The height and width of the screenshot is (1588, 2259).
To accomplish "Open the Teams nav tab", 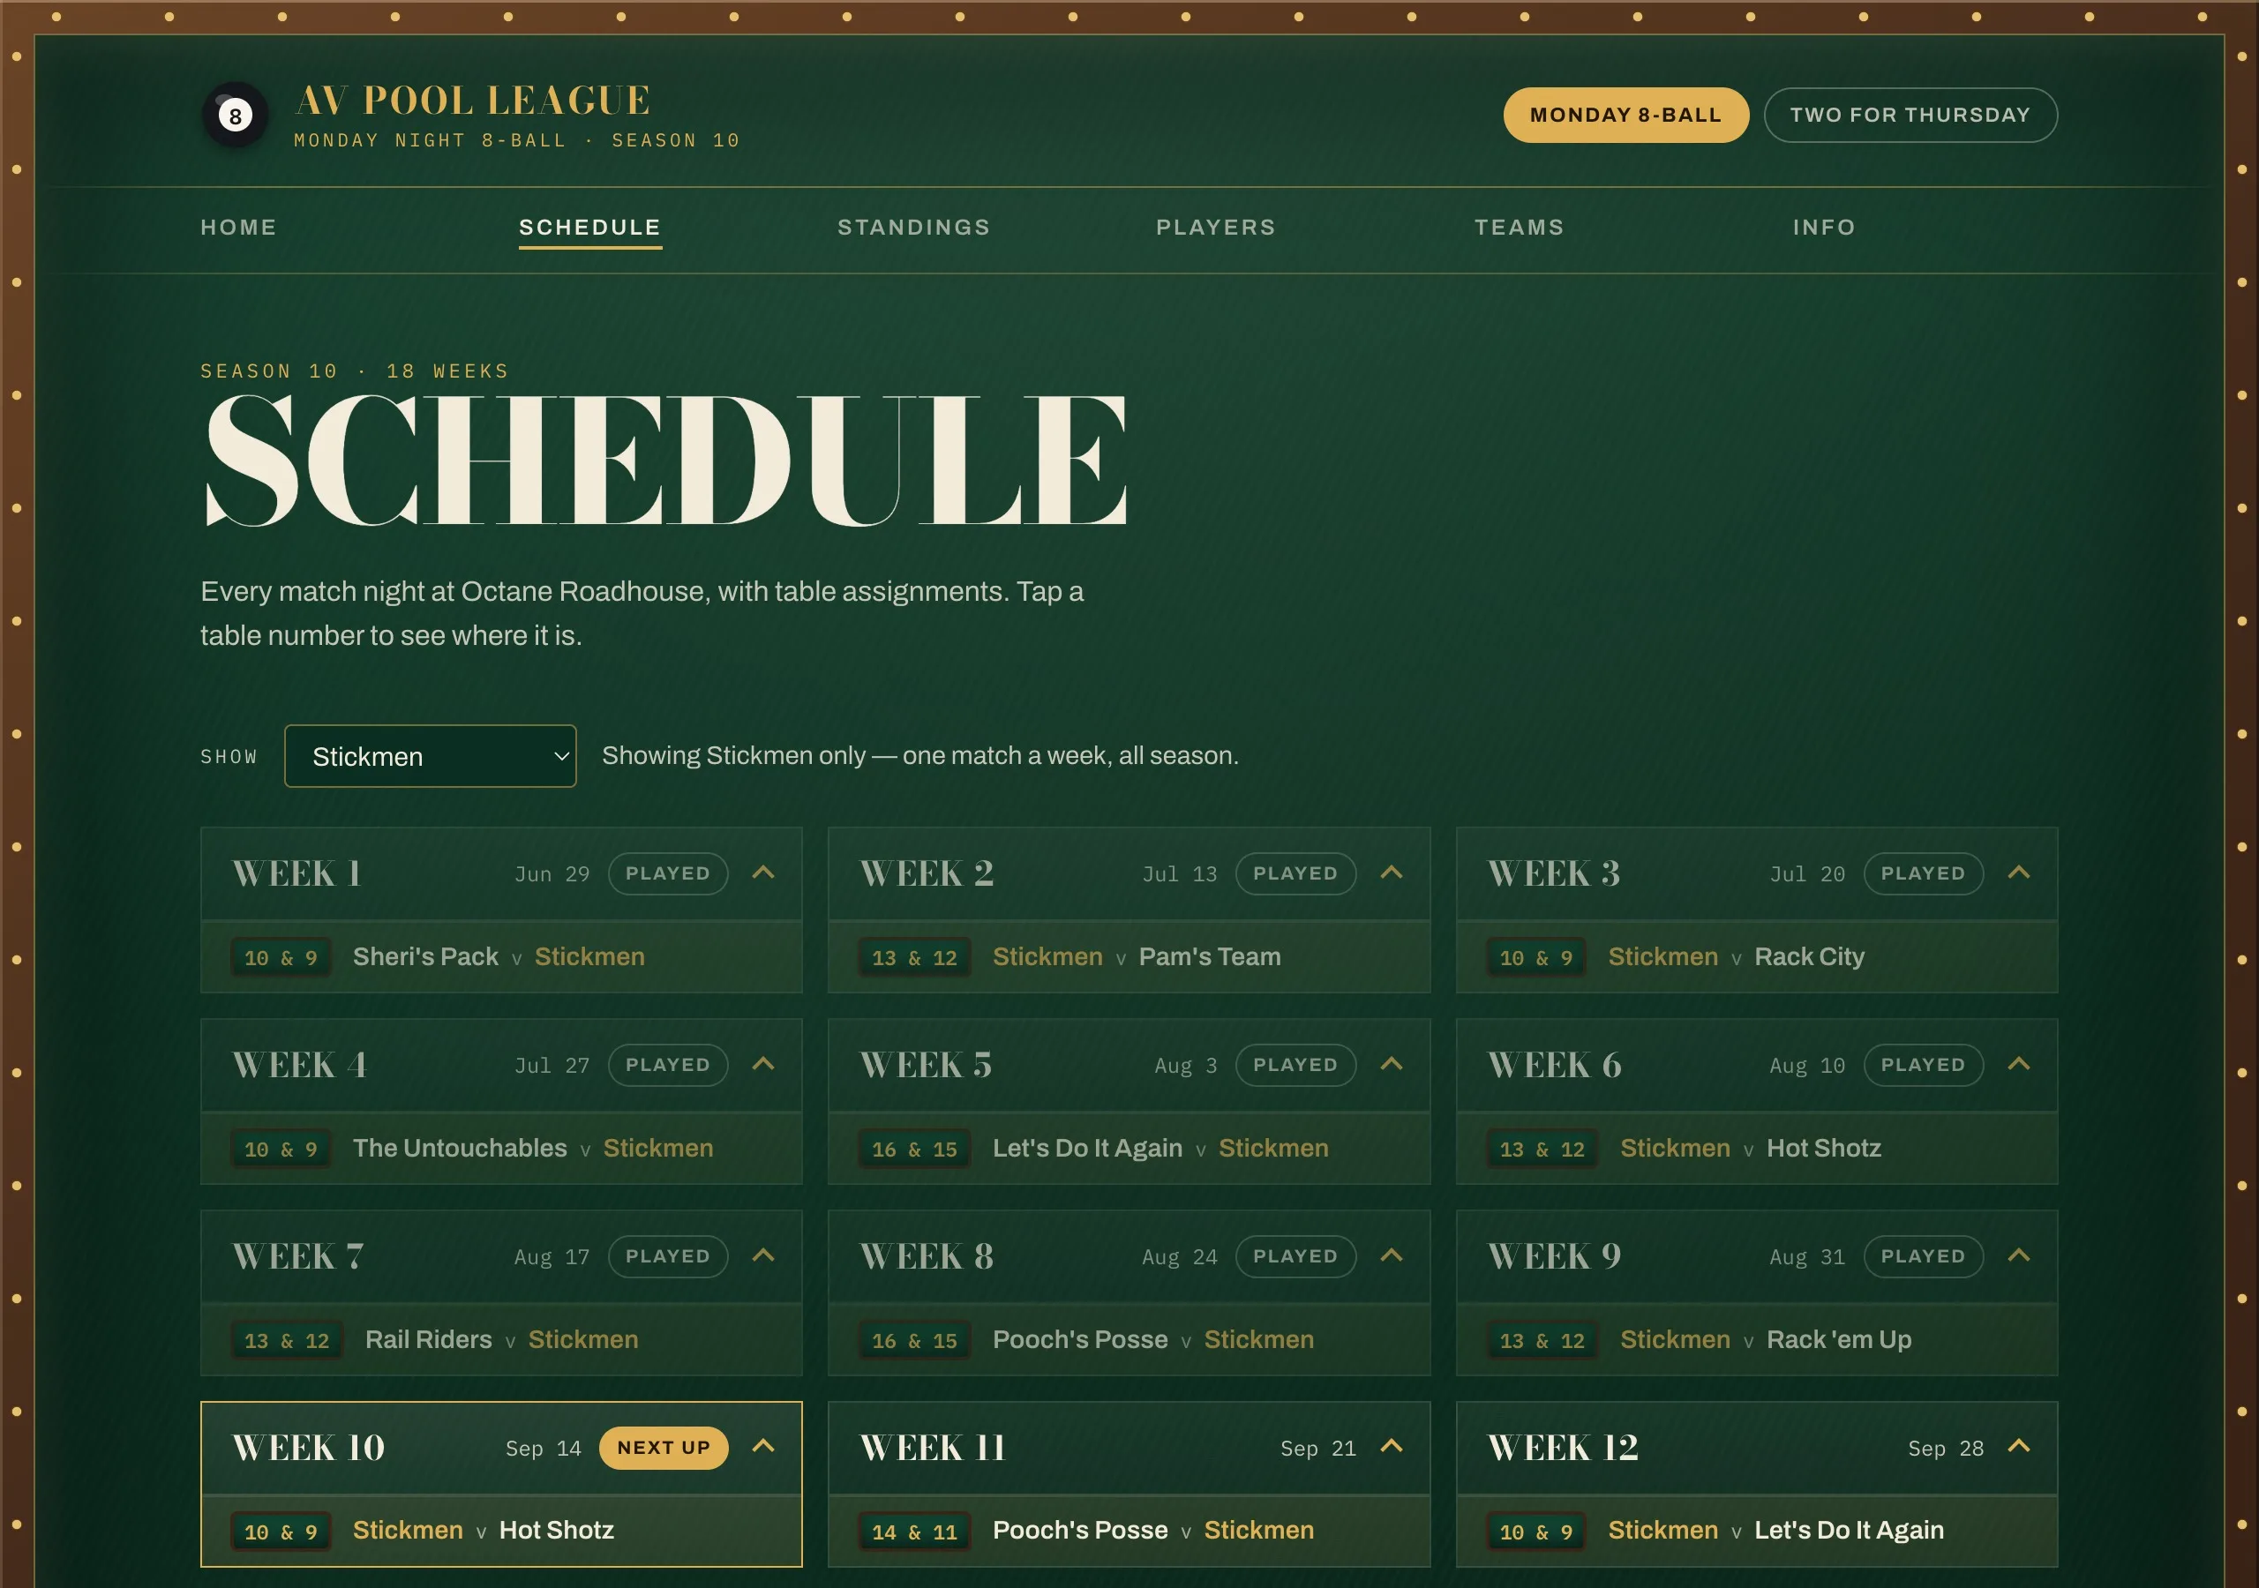I will click(1520, 228).
